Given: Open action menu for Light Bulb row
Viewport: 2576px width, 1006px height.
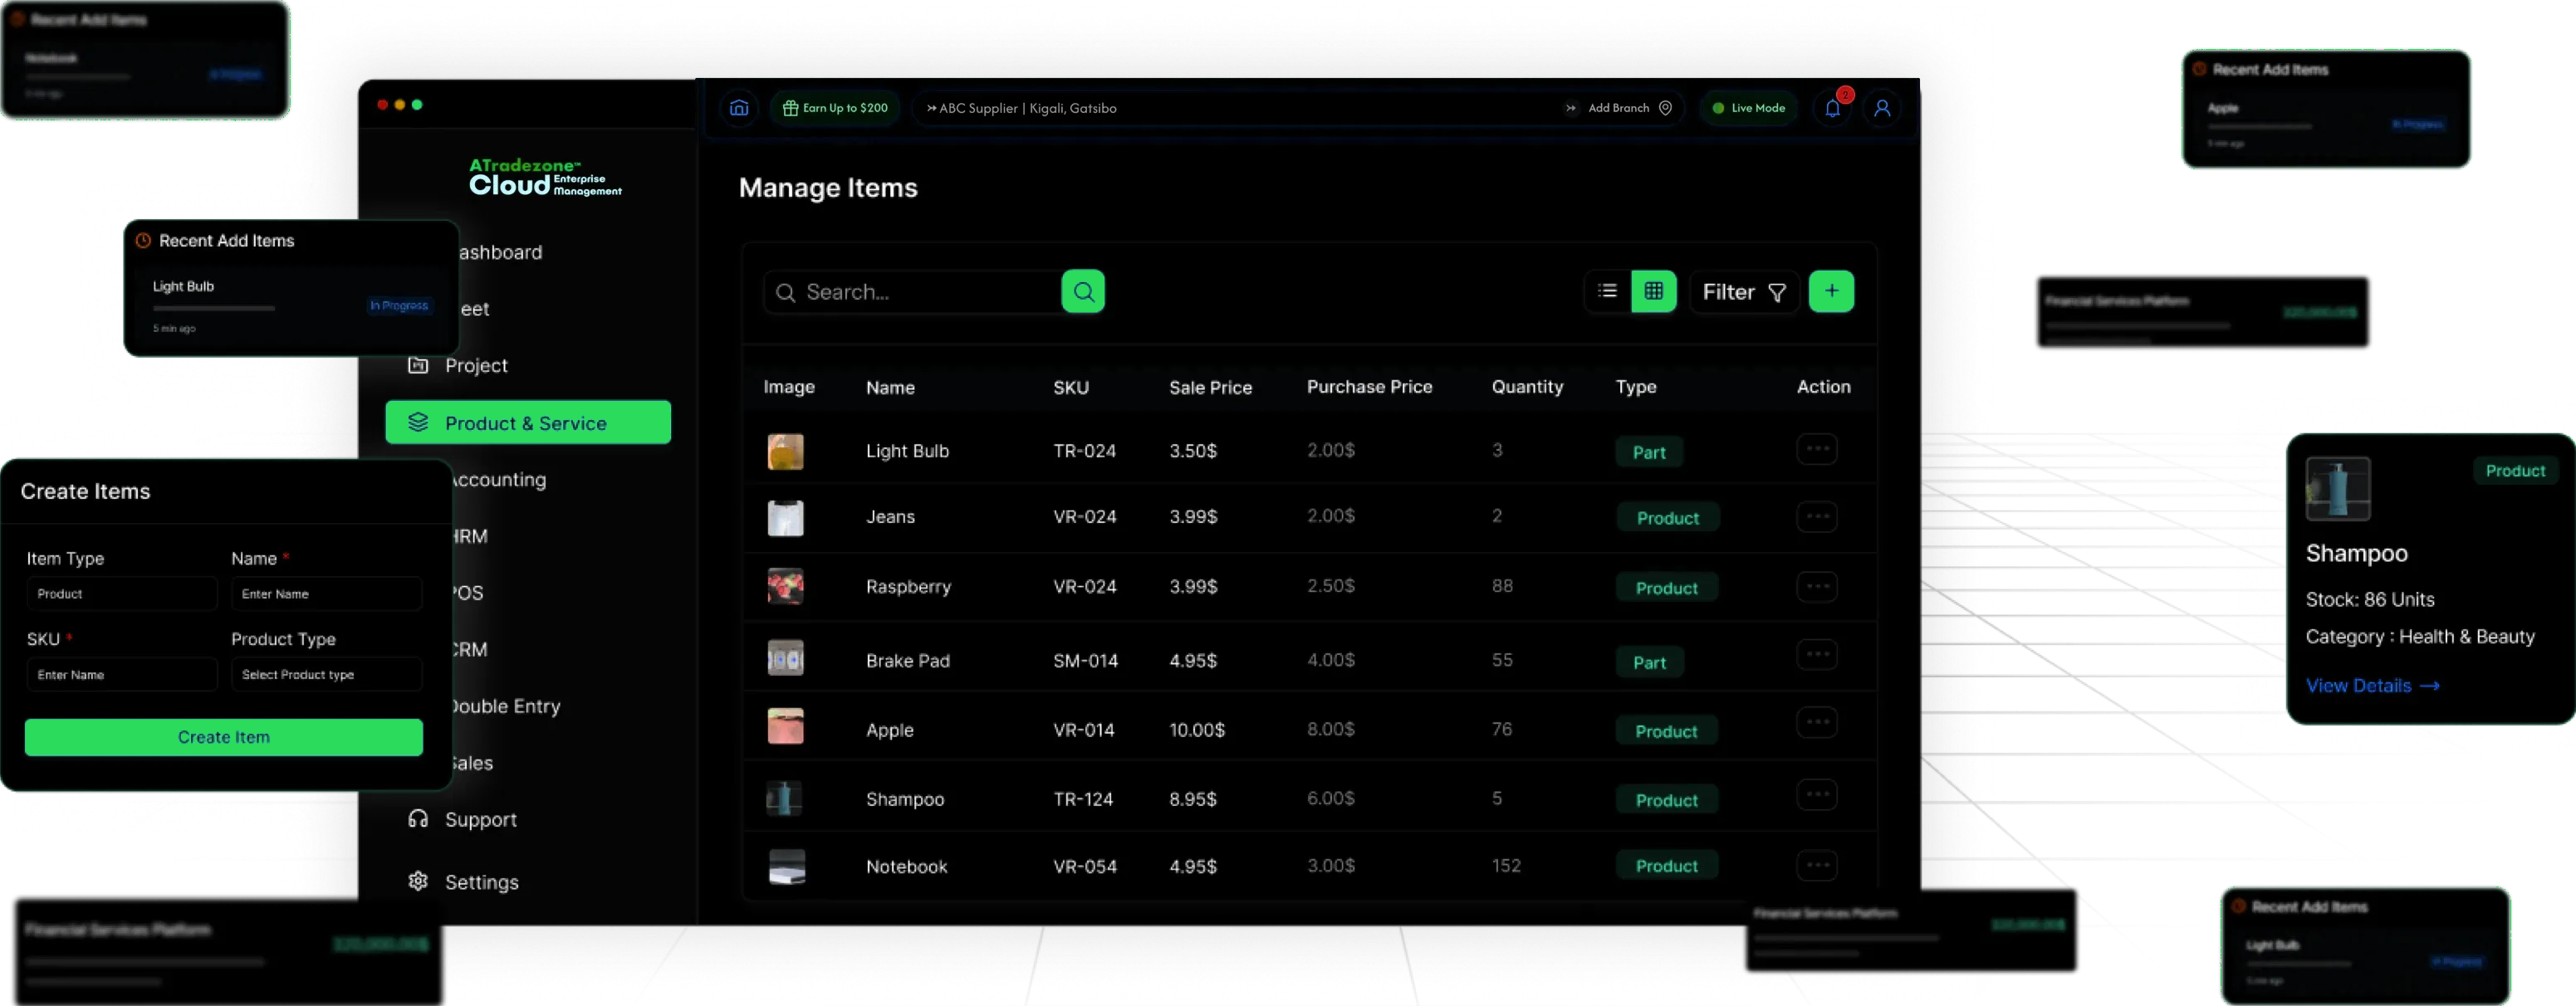Looking at the screenshot, I should 1817,449.
